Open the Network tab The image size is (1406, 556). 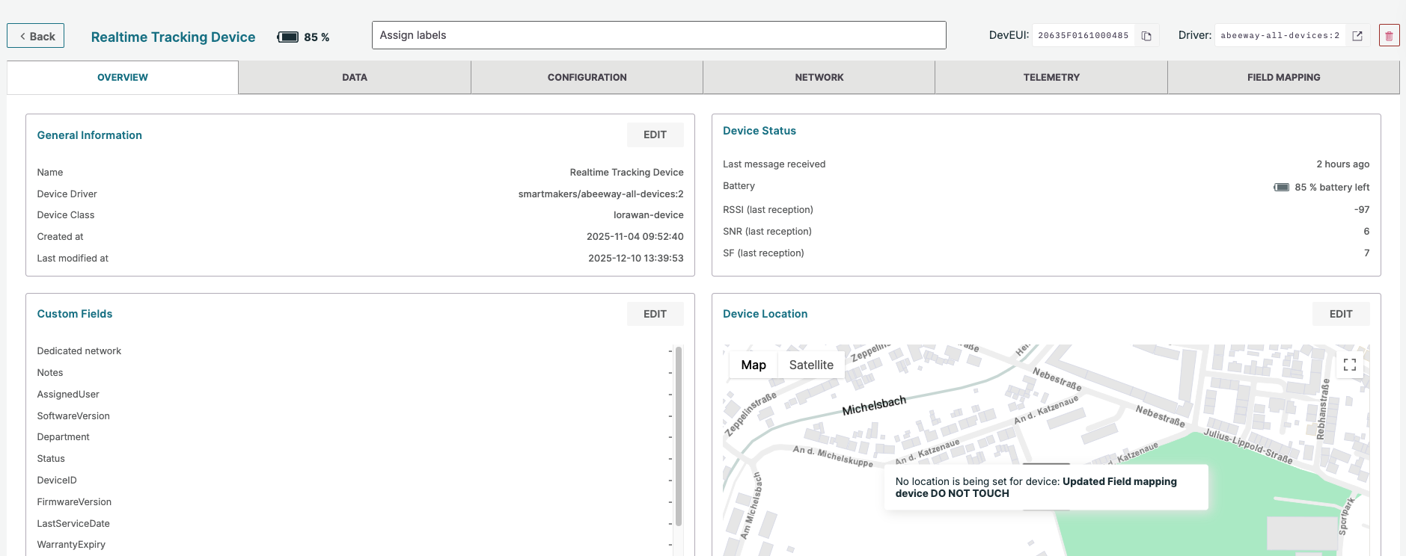pyautogui.click(x=819, y=78)
